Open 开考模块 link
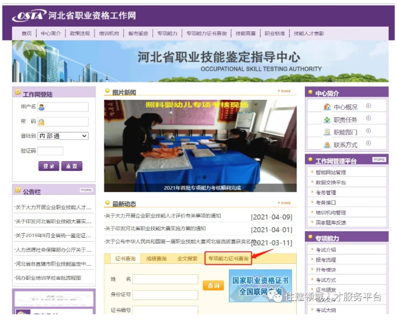 tap(326, 270)
